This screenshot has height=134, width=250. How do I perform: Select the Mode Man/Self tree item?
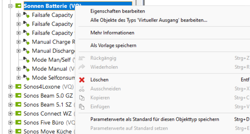pyautogui.click(x=51, y=60)
